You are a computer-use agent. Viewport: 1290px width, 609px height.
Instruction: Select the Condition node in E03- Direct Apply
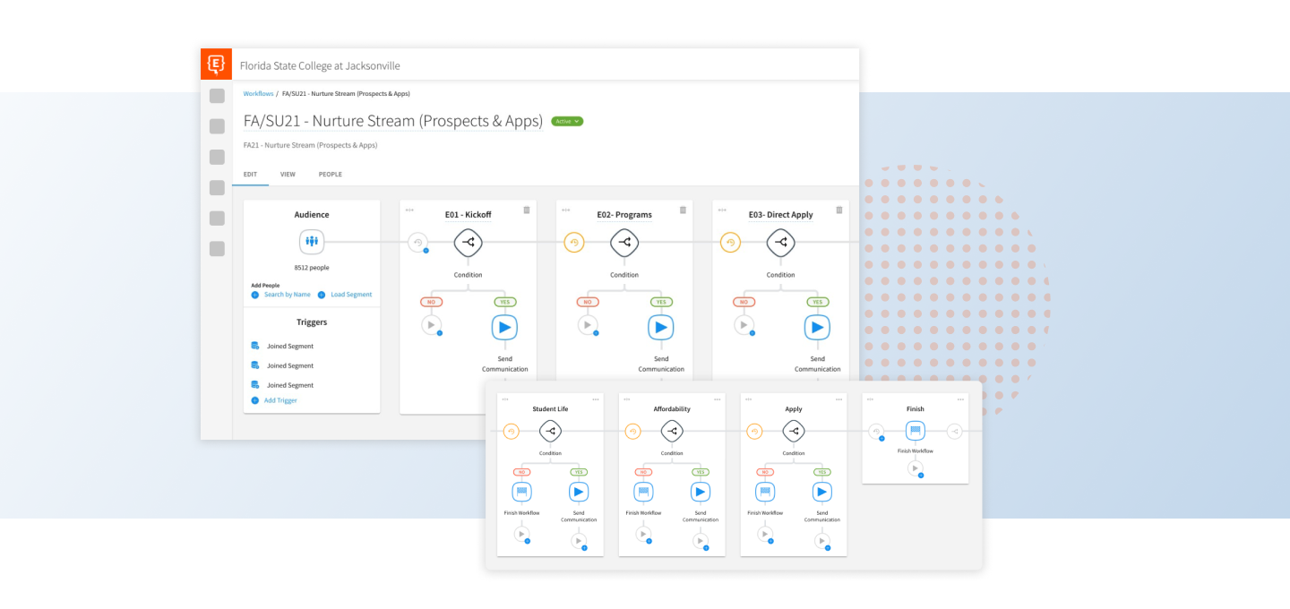780,242
